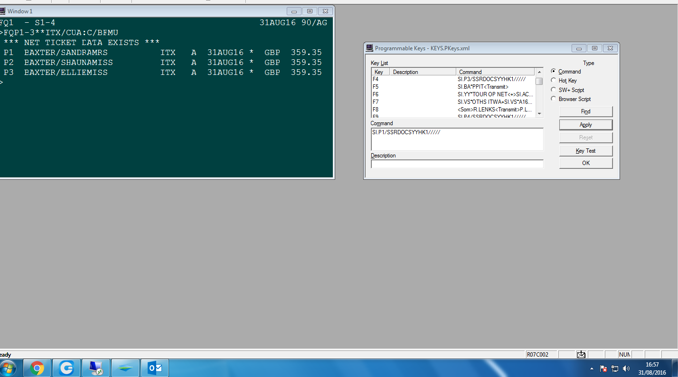The image size is (678, 377).
Task: Confirm with the OK button
Action: 586,163
